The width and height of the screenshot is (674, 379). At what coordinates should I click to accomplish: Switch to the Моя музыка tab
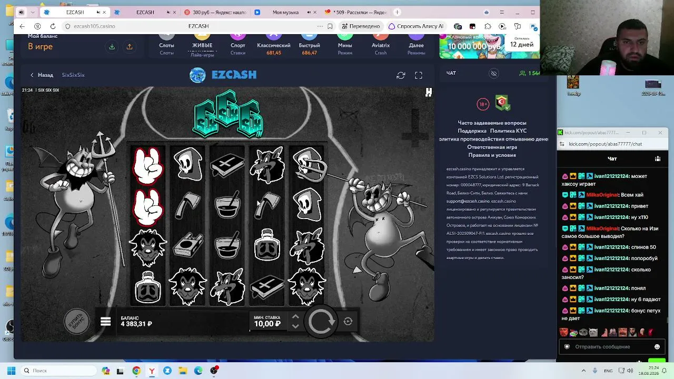click(285, 12)
